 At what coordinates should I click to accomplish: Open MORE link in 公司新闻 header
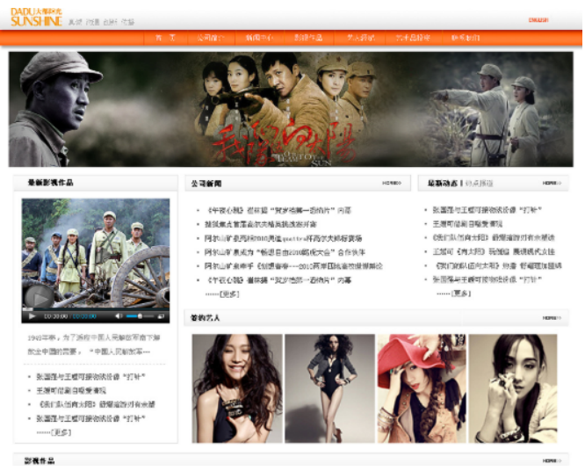coord(392,183)
